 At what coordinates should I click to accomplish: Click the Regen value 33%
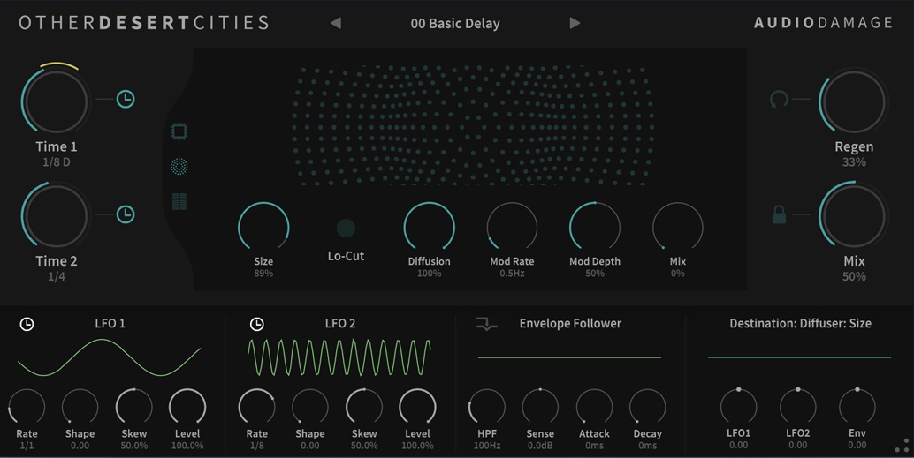point(854,162)
